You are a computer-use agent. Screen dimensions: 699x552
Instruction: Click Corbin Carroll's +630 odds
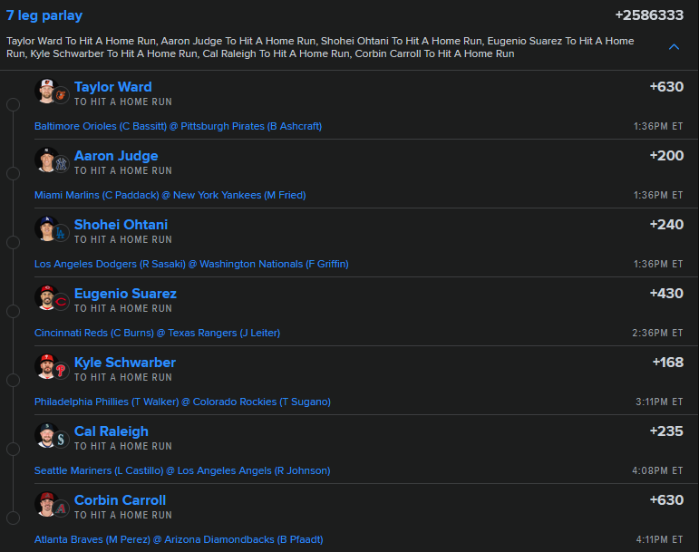pos(666,499)
